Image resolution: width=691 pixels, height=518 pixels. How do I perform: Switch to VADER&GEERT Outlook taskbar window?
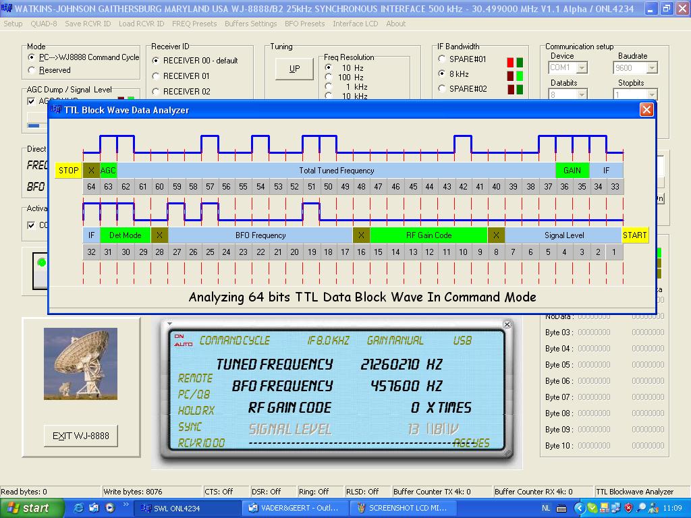pos(294,509)
